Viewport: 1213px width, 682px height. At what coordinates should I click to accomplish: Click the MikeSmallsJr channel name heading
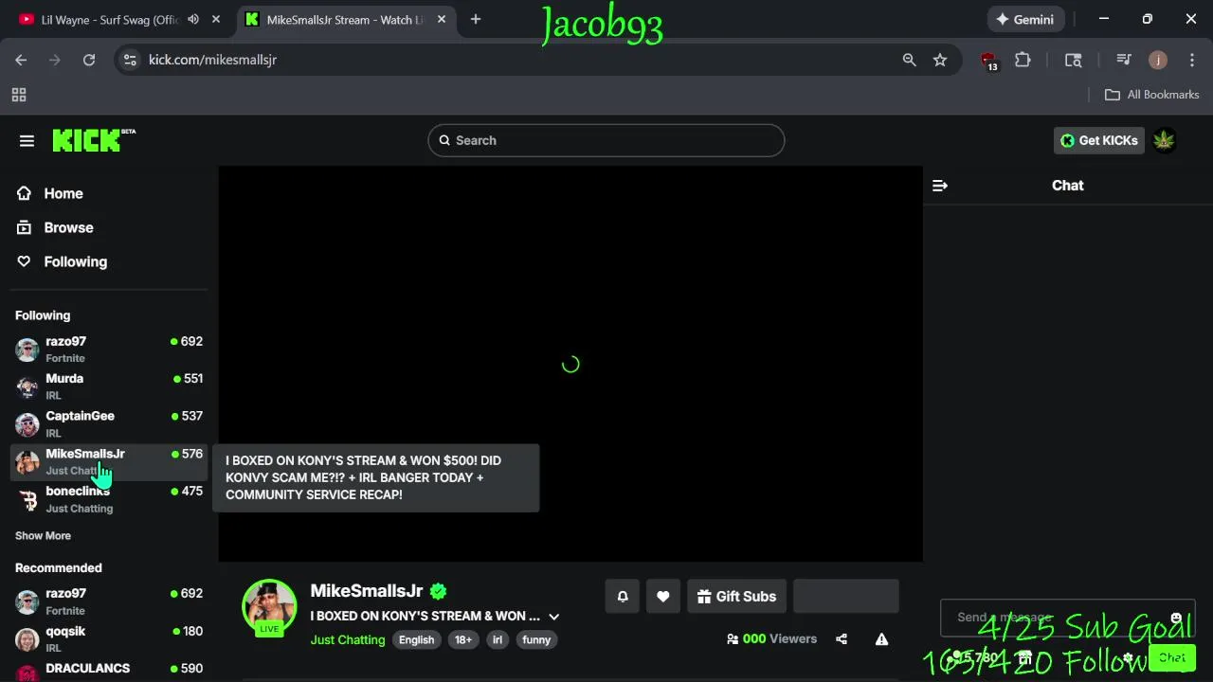point(367,591)
